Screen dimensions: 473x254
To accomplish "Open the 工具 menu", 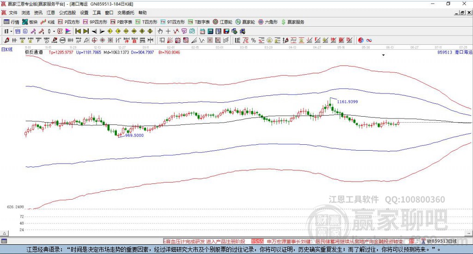I will 97,12.
